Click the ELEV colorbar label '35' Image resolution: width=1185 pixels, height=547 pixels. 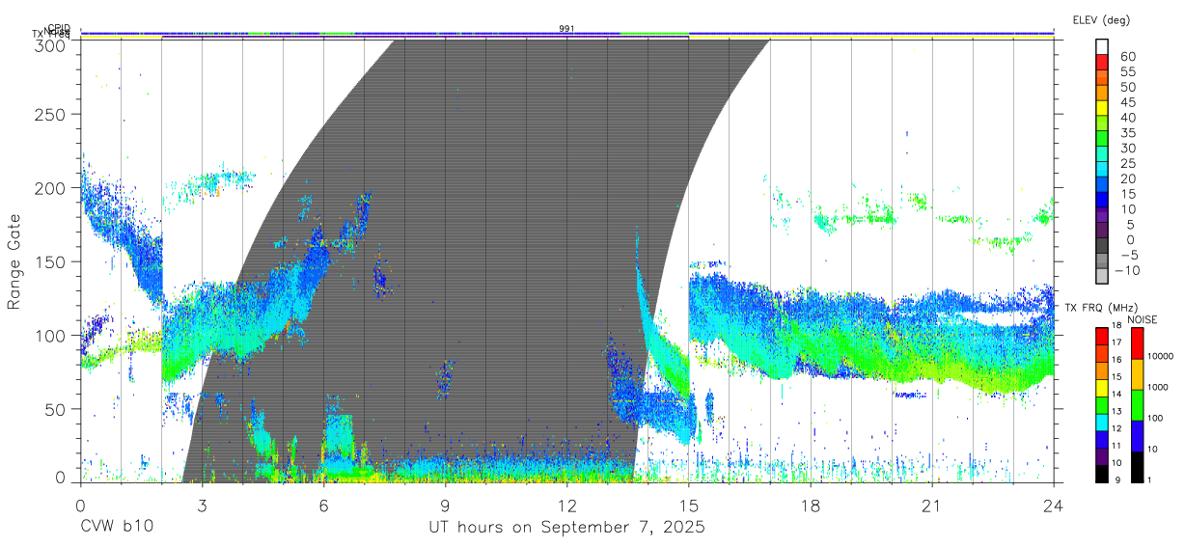click(x=1127, y=133)
